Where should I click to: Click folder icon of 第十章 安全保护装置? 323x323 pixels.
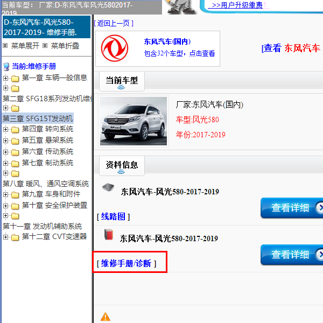click(x=15, y=206)
